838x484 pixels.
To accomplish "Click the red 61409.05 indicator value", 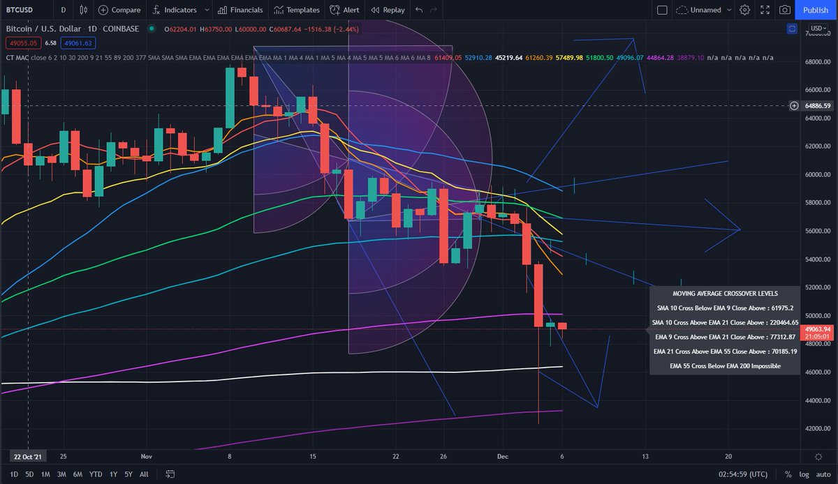I will click(x=448, y=58).
